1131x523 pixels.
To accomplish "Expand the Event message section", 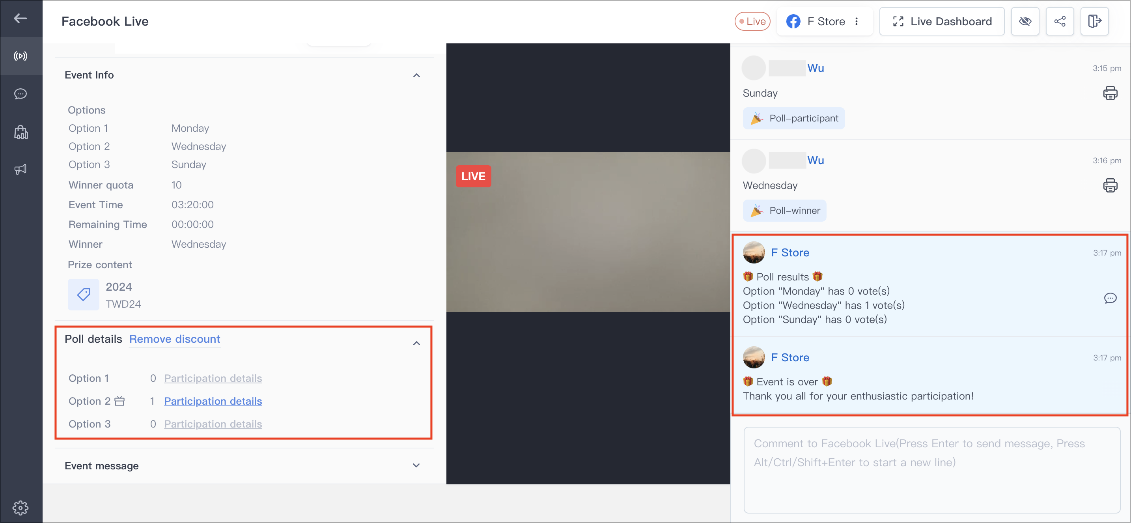I will coord(416,465).
